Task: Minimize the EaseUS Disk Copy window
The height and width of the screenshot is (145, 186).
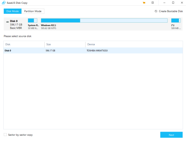Action: (x=164, y=3)
